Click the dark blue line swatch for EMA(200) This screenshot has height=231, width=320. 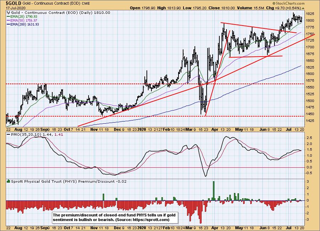coord(9,24)
